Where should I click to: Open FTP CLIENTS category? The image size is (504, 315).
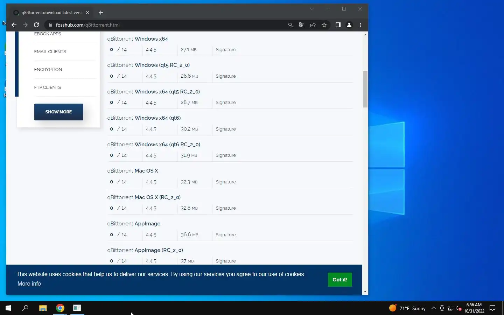coord(48,87)
